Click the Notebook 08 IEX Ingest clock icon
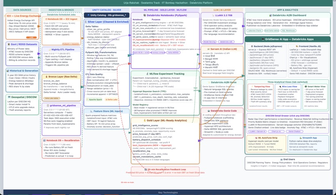The width and height of the screenshot is (336, 195). coord(46,19)
